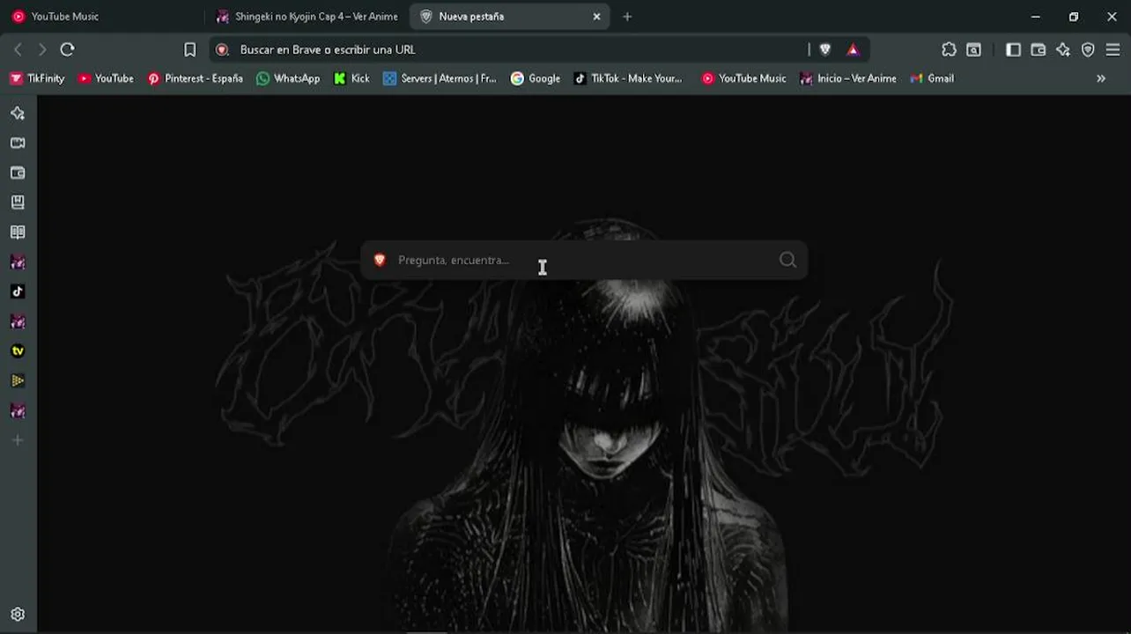Click the Pregunta, encuentra search box
The image size is (1131, 634).
pos(583,260)
